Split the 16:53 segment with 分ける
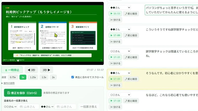 tap(115, 20)
